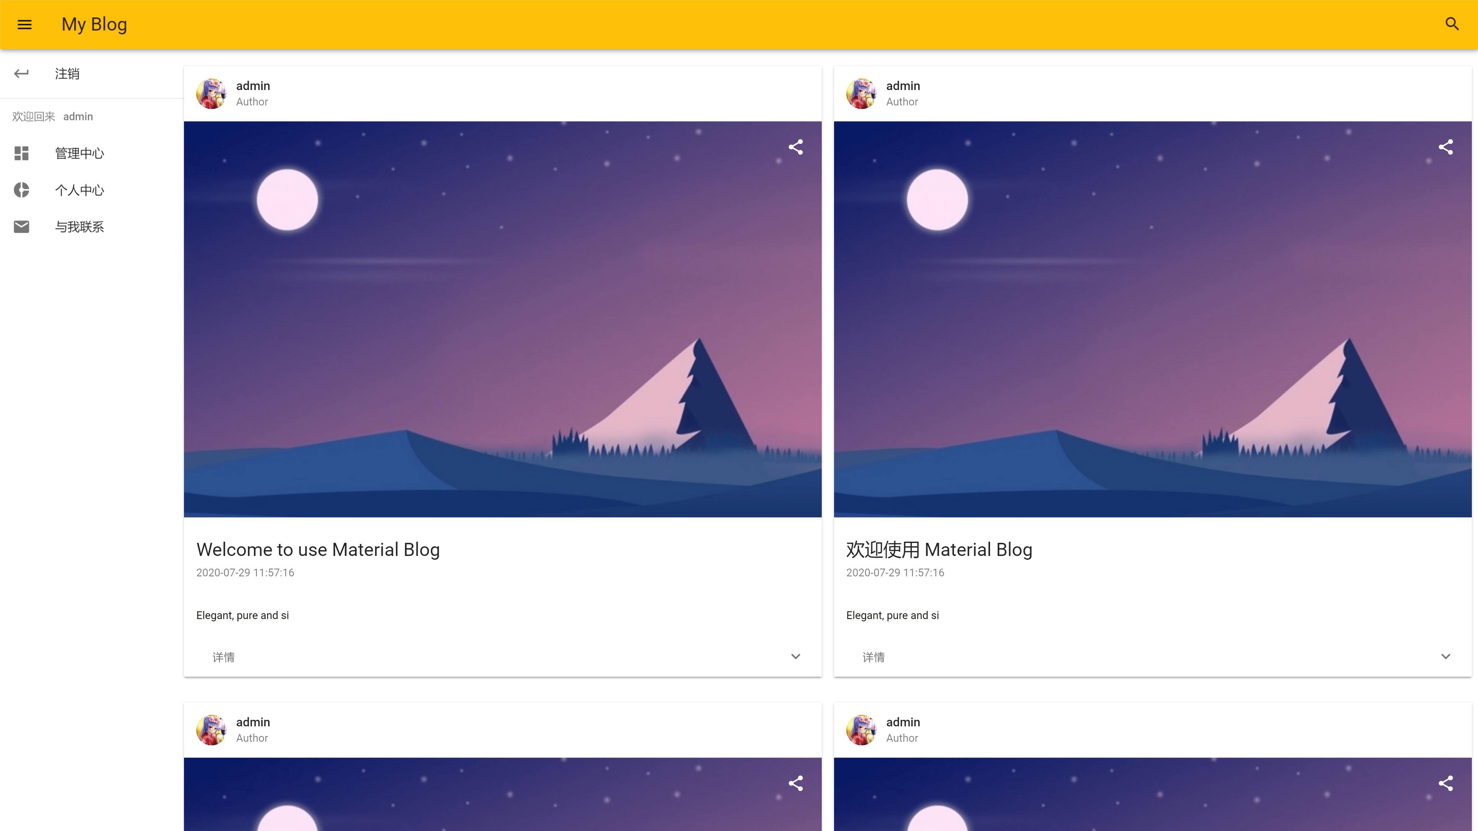
Task: Share the 欢迎使用 Material Blog post
Action: 1445,147
